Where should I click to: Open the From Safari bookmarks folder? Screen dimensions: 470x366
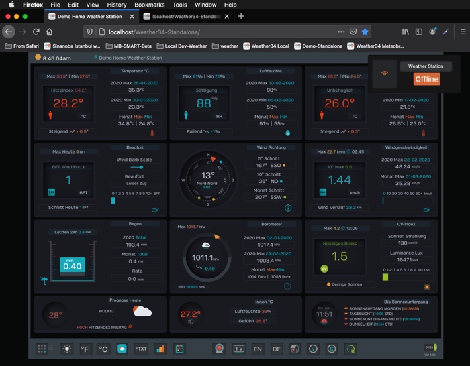[22, 46]
